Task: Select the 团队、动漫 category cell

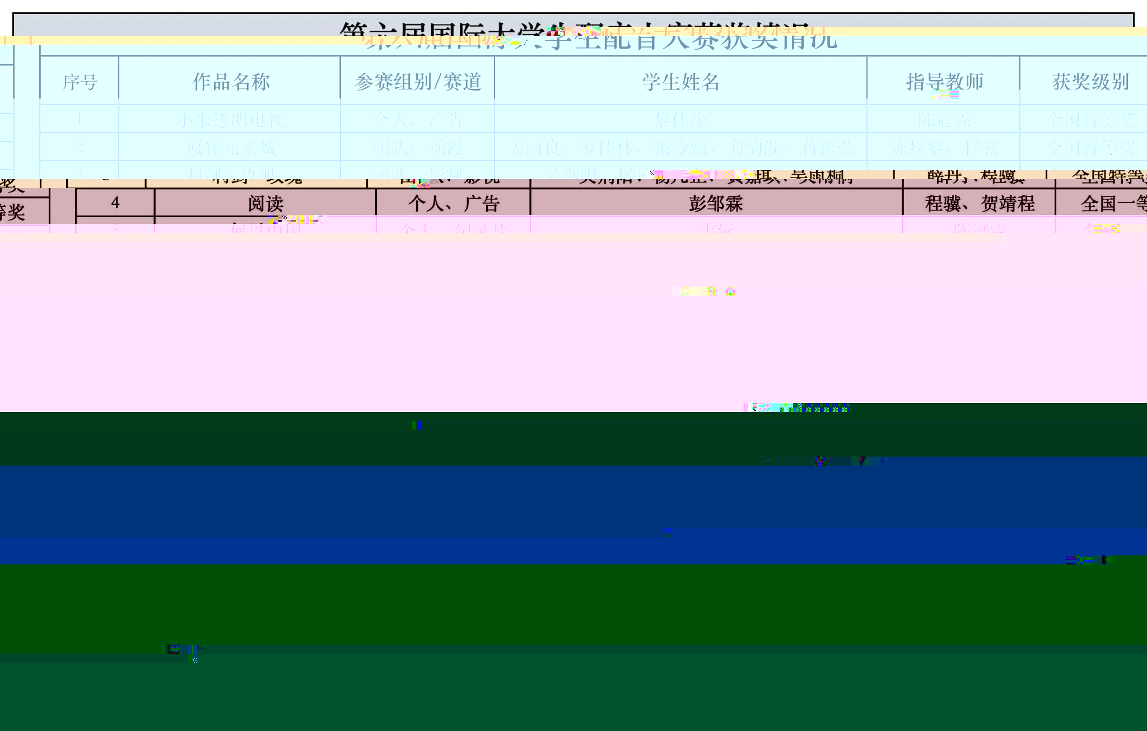Action: click(x=418, y=148)
